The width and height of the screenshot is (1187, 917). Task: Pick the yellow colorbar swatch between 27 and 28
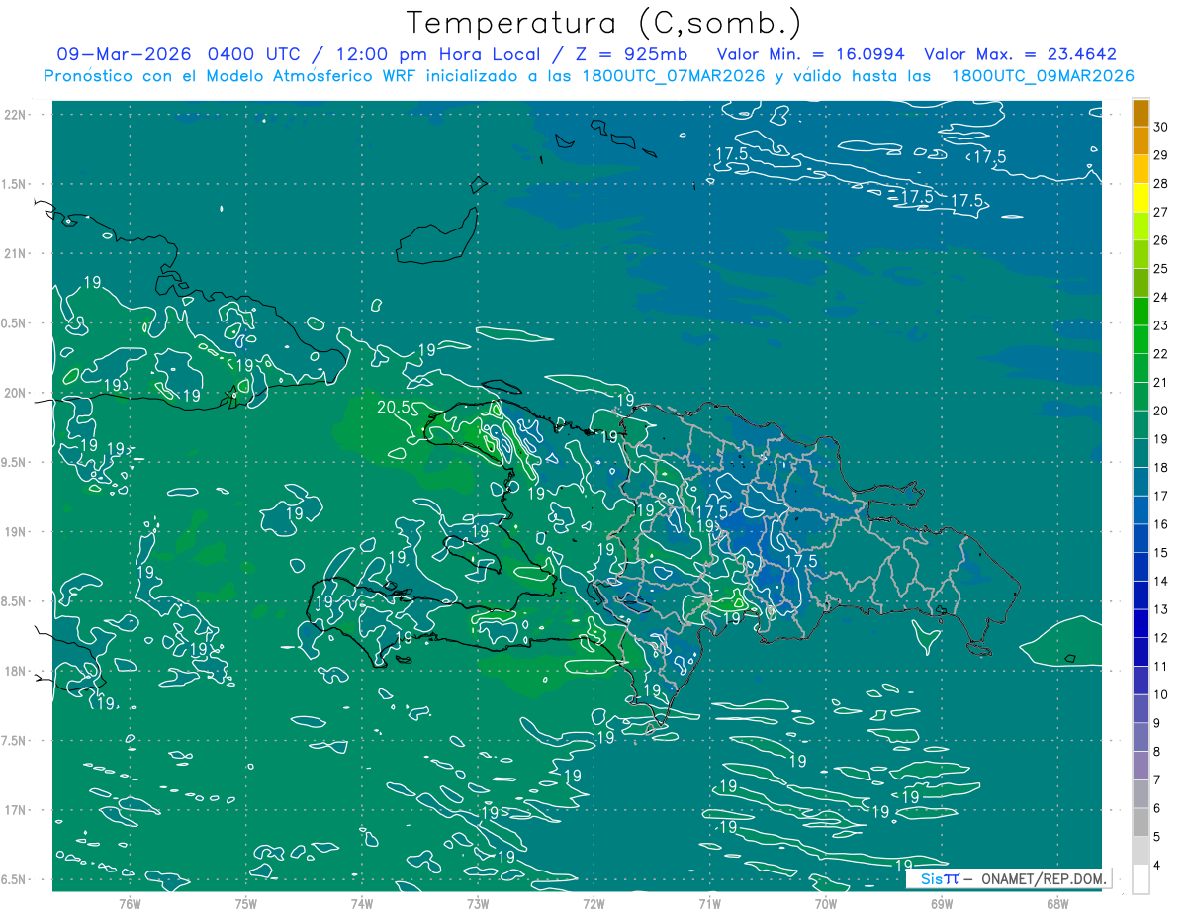point(1141,198)
